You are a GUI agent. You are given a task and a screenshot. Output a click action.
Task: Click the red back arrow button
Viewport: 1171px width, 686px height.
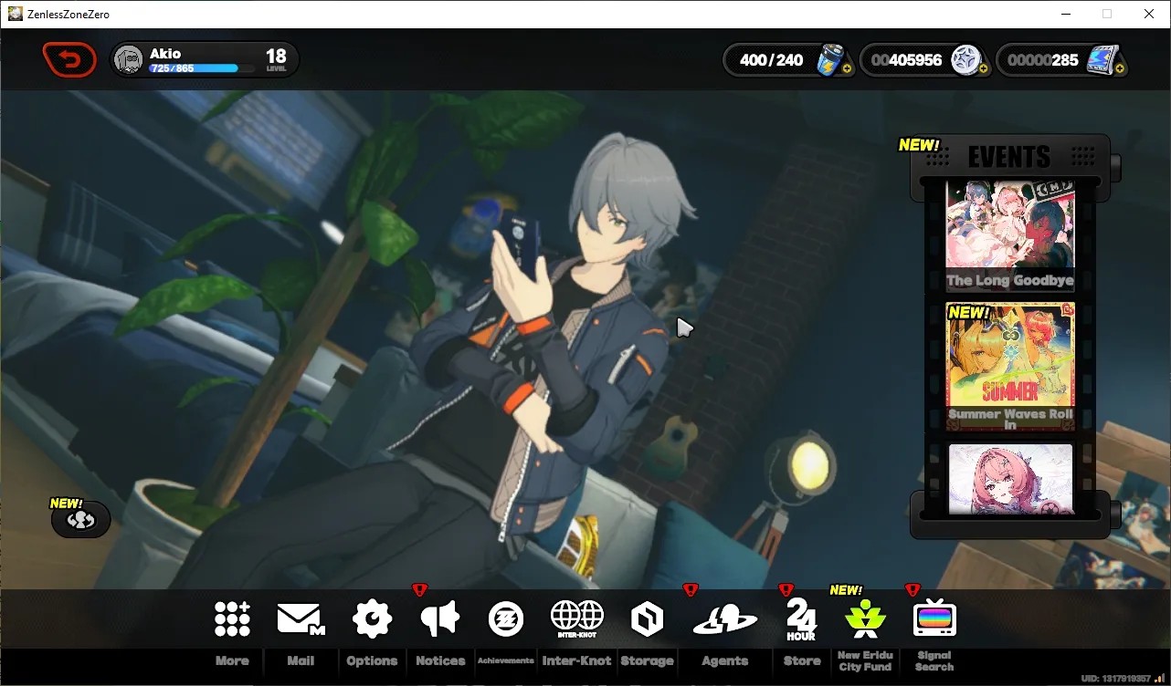click(69, 60)
